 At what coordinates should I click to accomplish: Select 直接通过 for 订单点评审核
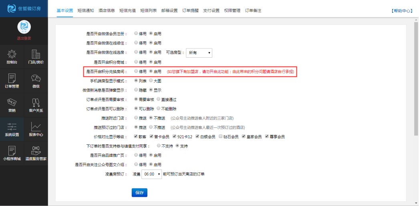159,99
